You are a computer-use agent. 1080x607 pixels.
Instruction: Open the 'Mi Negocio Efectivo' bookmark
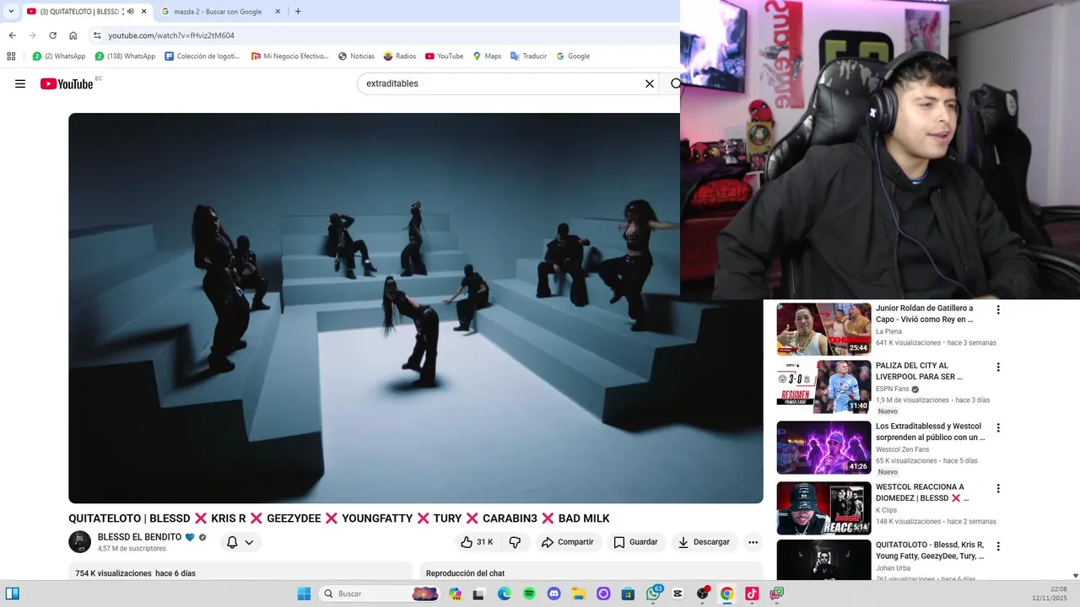290,56
